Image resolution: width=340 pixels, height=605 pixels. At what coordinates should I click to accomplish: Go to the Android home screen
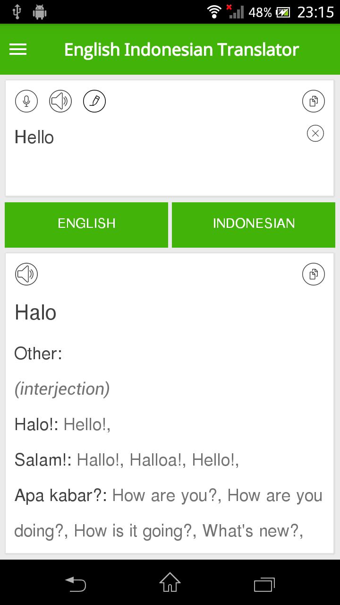click(x=170, y=582)
